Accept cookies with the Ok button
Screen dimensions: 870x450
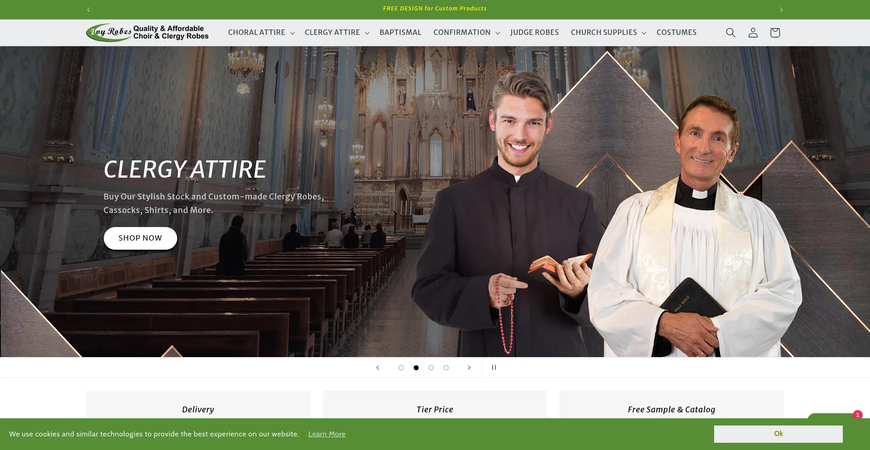pyautogui.click(x=778, y=434)
